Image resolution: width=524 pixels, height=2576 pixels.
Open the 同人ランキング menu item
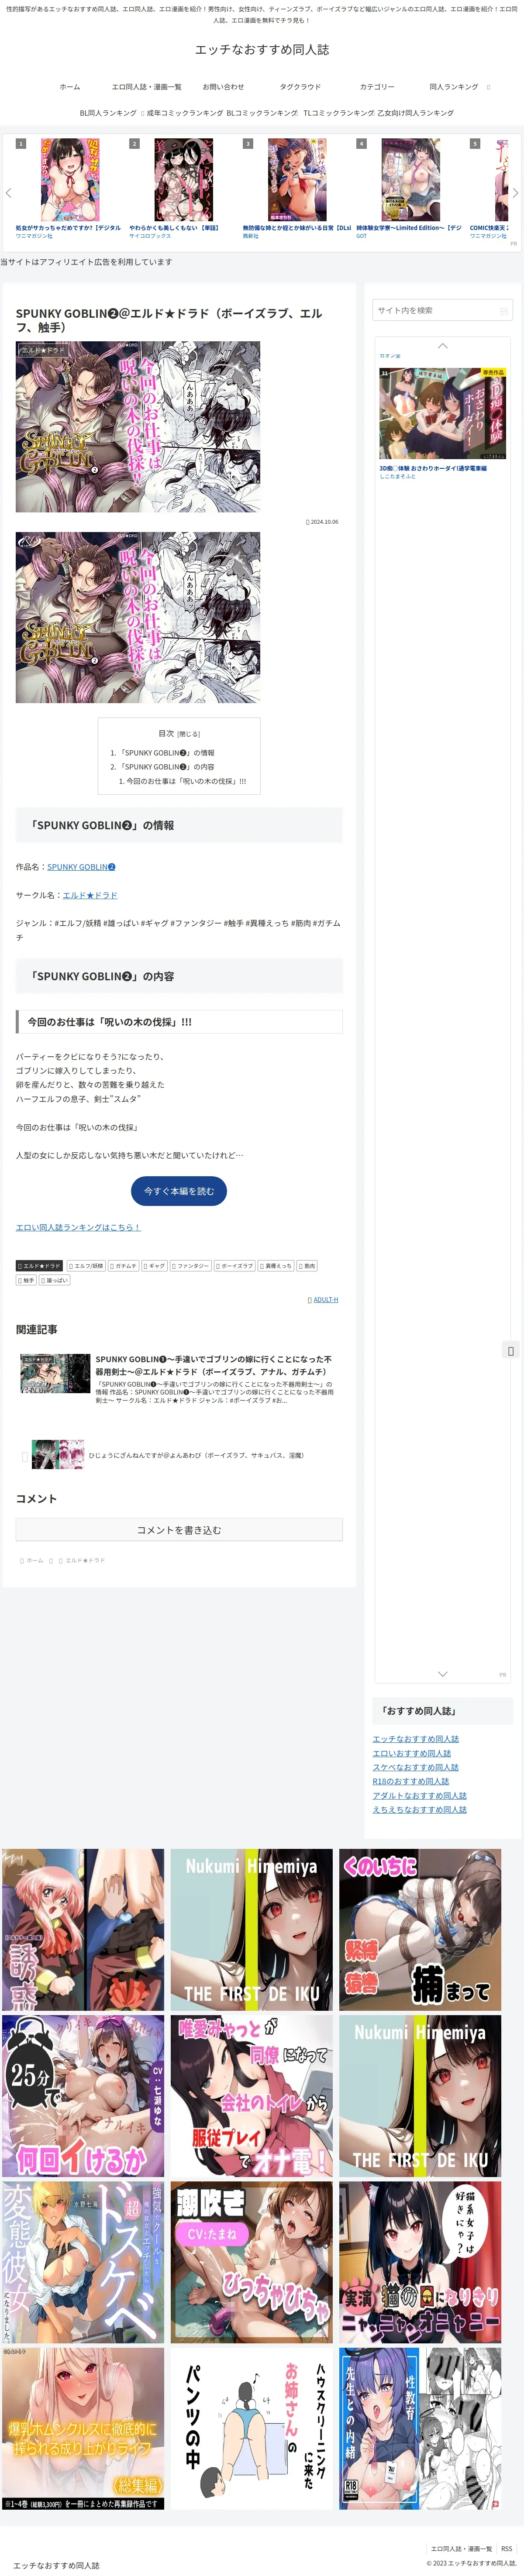(x=454, y=87)
